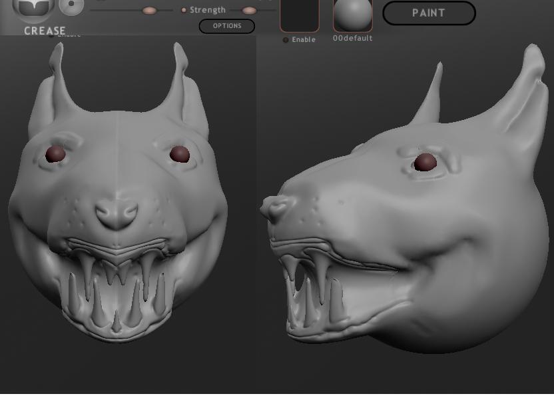Click the empty dark texture slot
554x396 pixels.
tap(299, 15)
